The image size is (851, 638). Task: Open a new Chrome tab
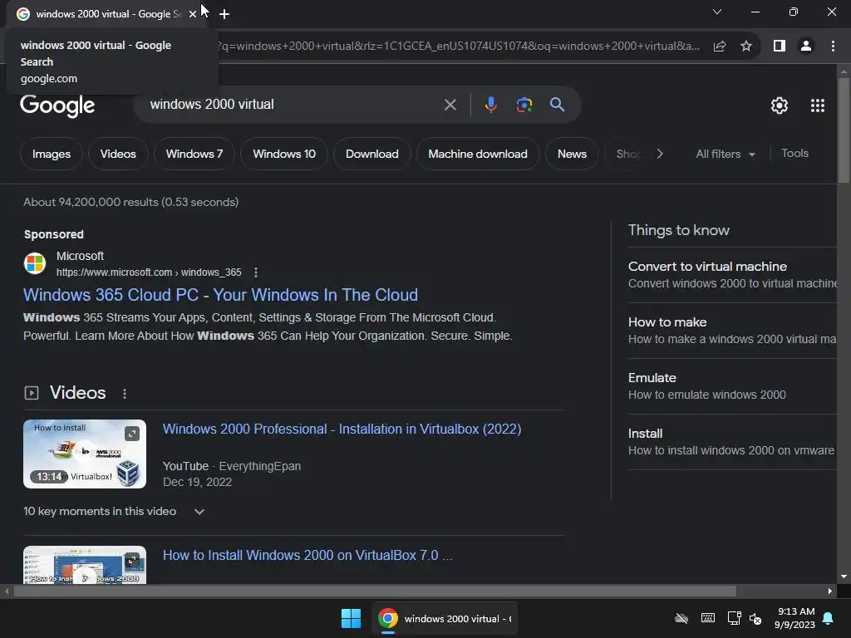point(224,14)
